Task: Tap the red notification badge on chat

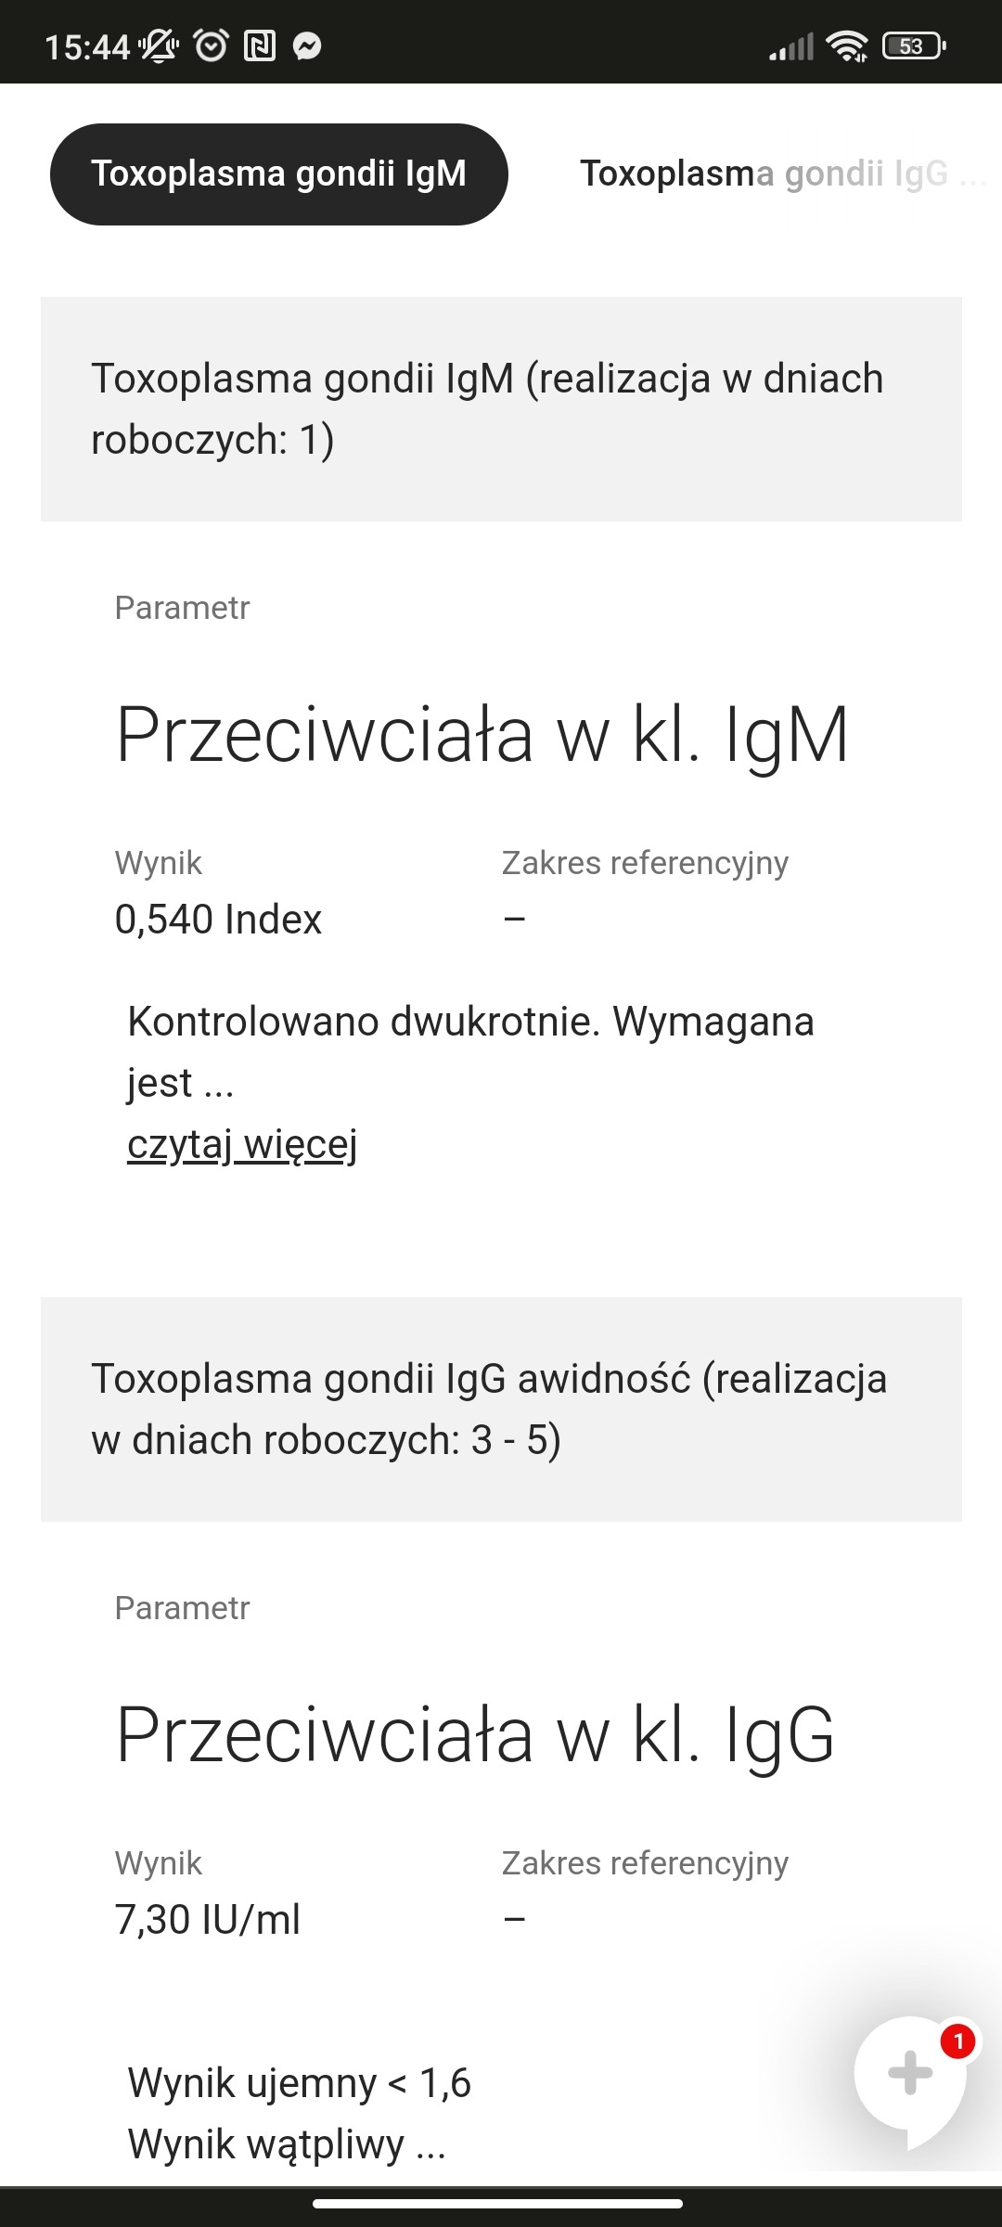Action: pos(957,2041)
